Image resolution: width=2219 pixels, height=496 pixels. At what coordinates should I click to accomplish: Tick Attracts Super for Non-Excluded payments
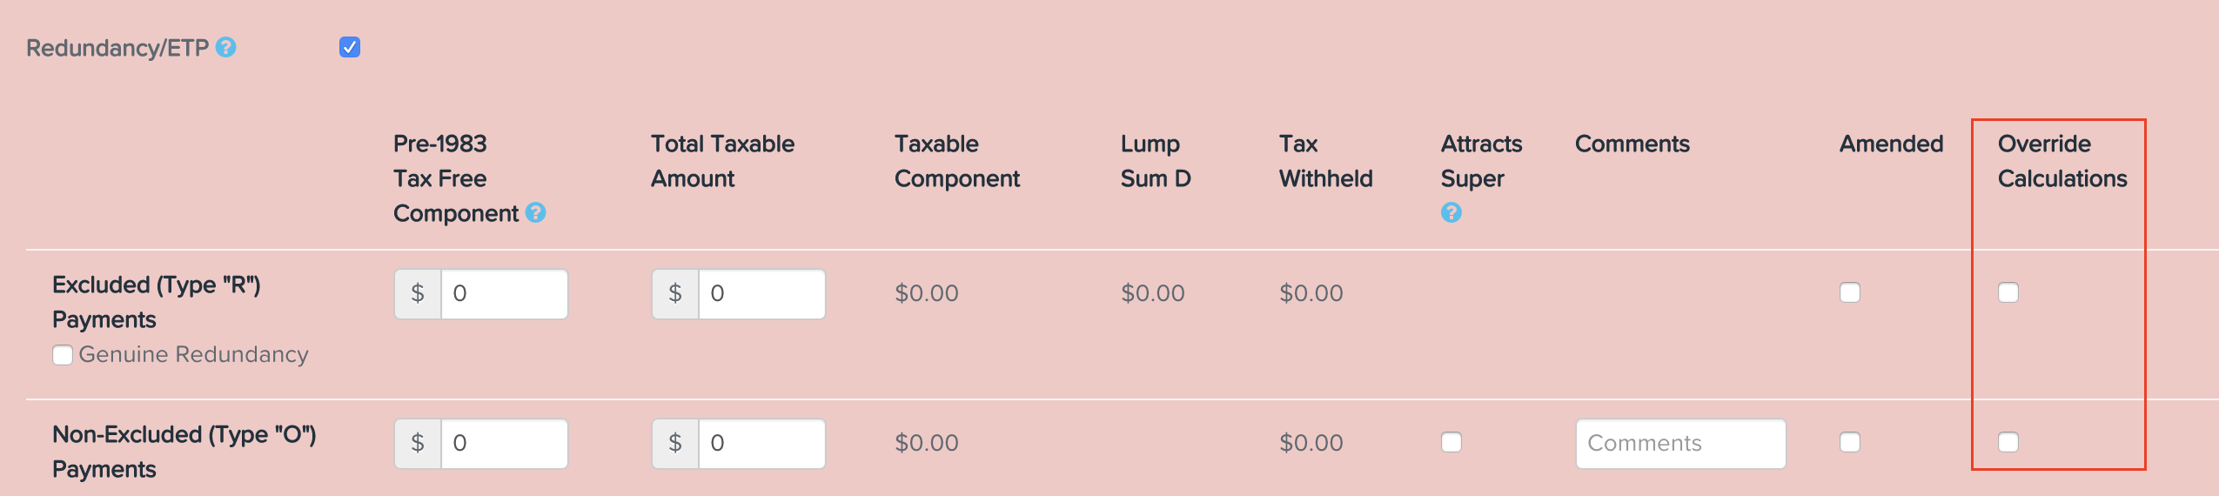tap(1451, 442)
